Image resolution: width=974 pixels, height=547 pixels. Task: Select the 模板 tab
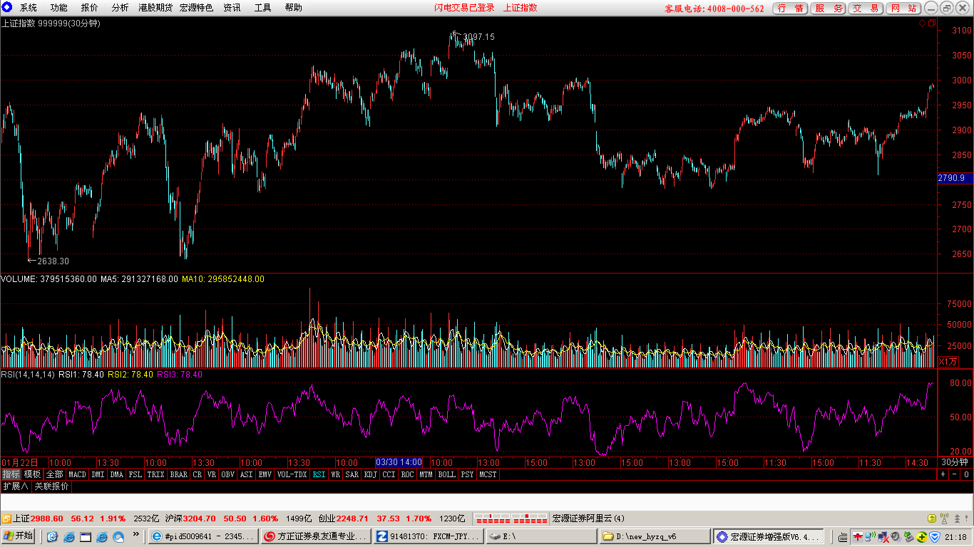[33, 474]
